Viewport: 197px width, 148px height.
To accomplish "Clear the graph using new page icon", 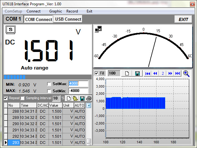I will (x=127, y=73).
